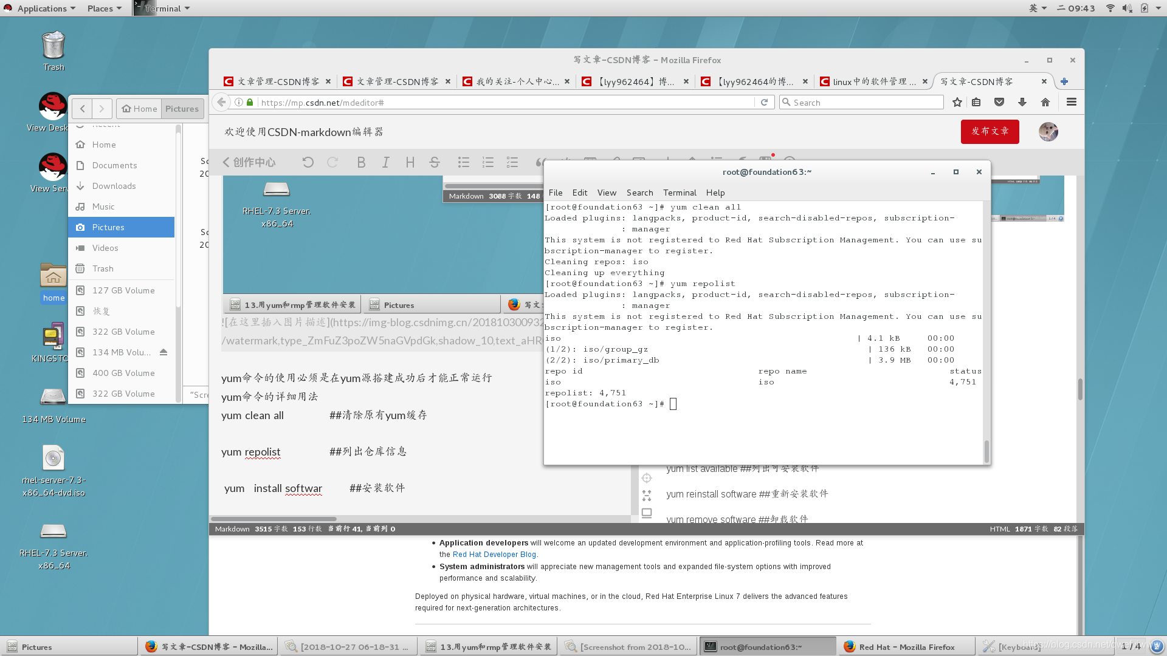Open the Places menu in the top bar
The height and width of the screenshot is (656, 1167).
click(x=104, y=8)
